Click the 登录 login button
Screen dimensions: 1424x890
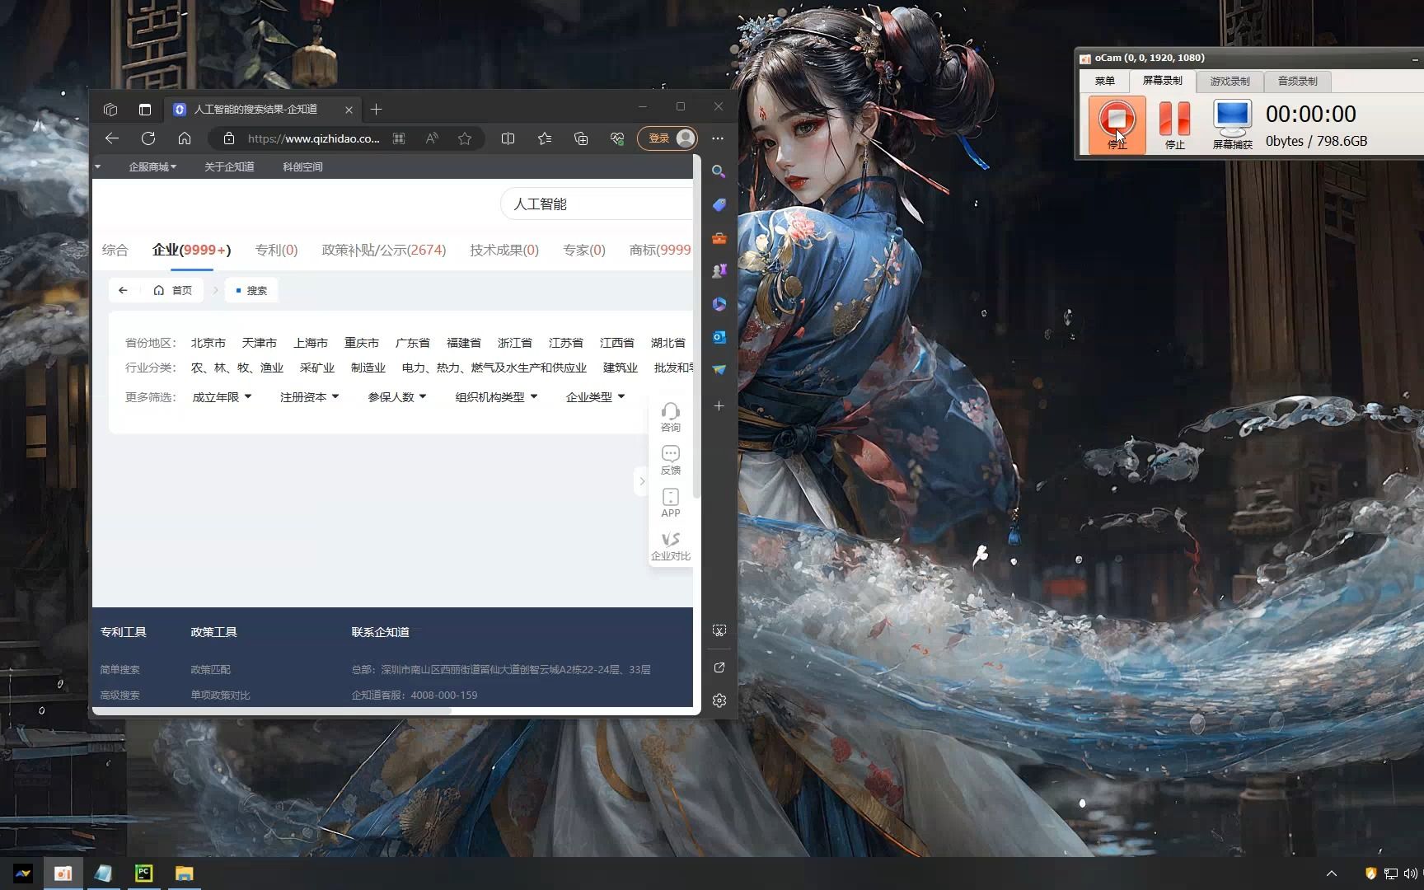point(667,138)
